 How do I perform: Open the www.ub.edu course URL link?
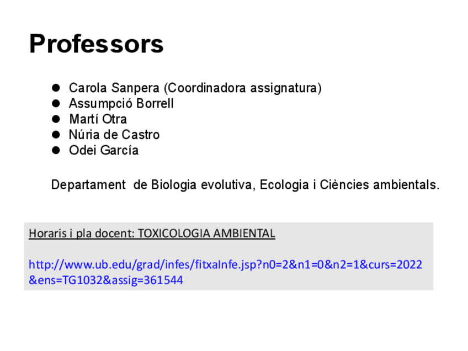225,265
